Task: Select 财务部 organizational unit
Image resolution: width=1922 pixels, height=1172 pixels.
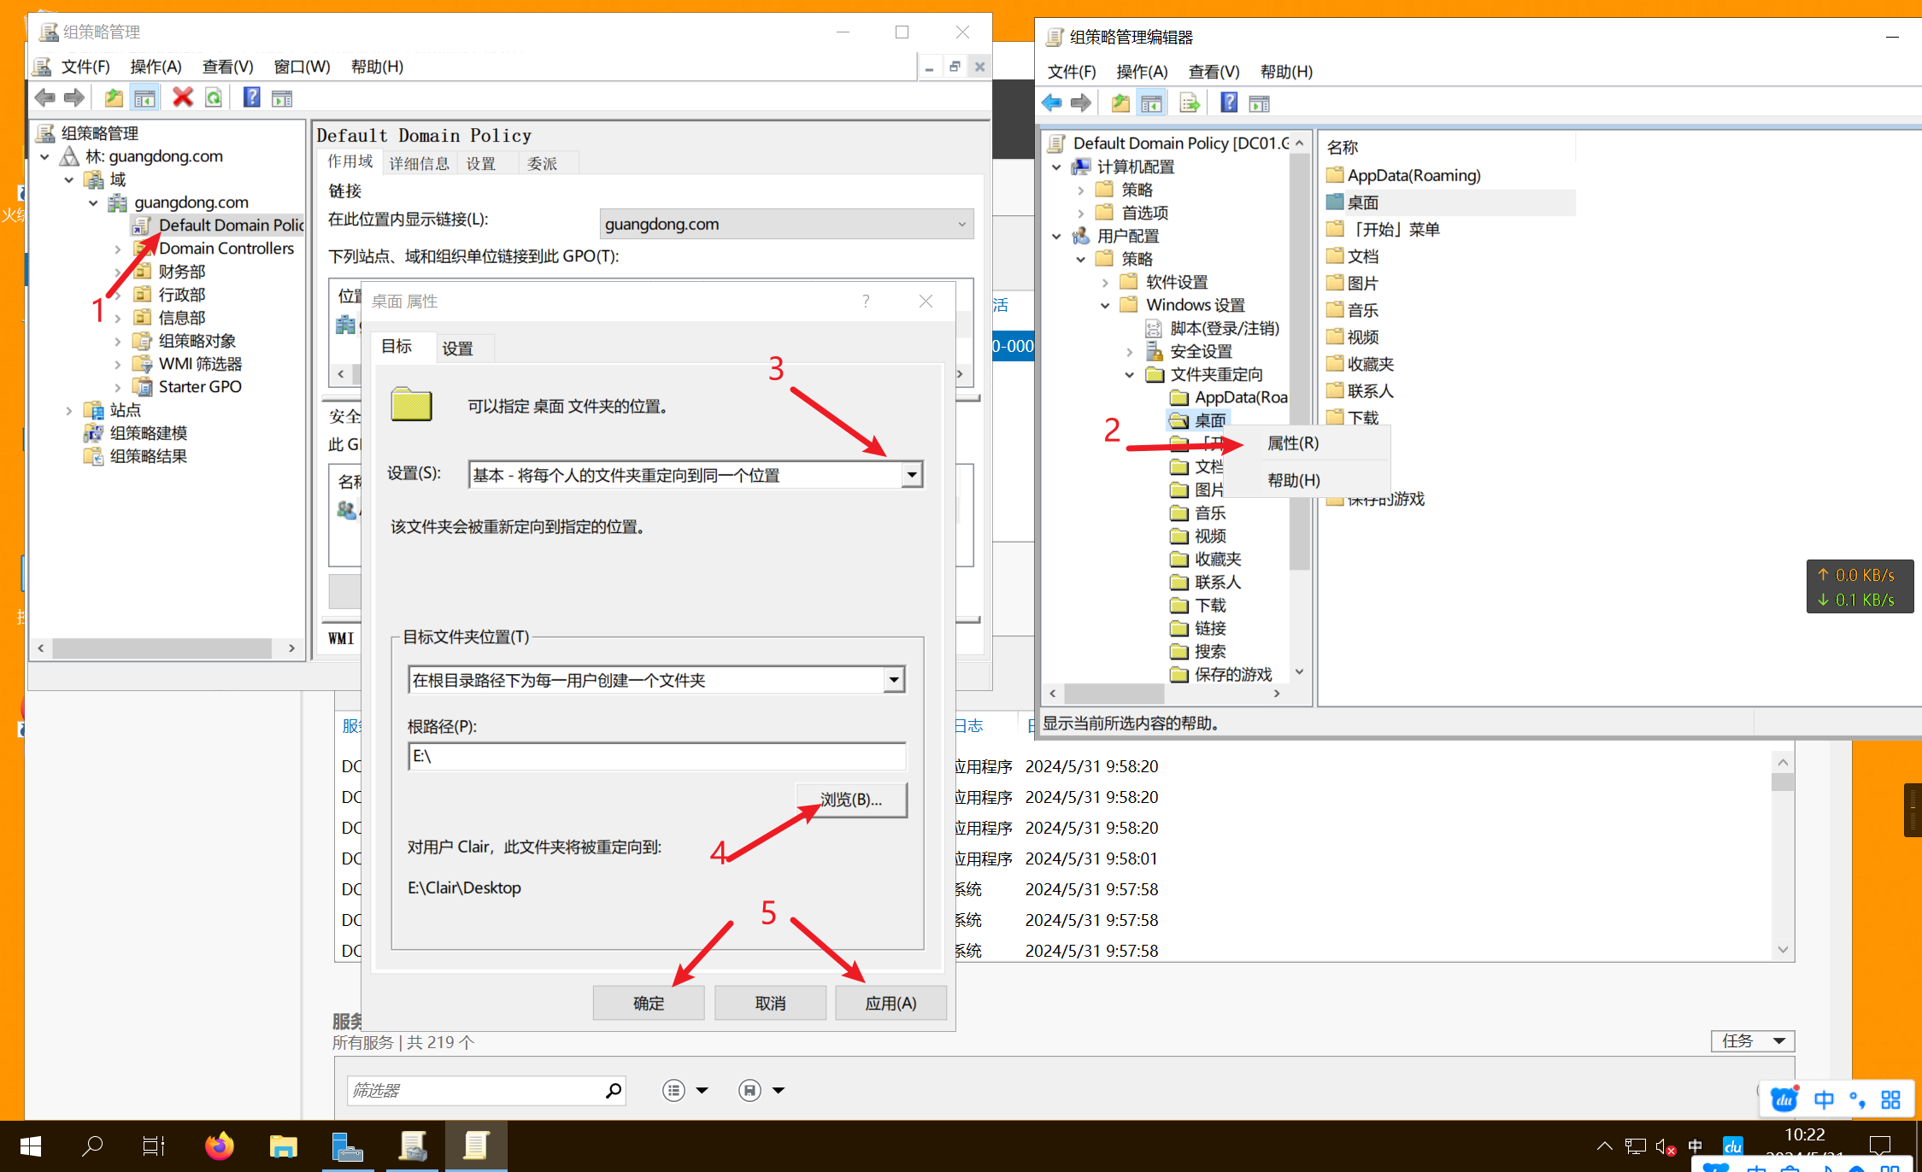Action: tap(181, 272)
